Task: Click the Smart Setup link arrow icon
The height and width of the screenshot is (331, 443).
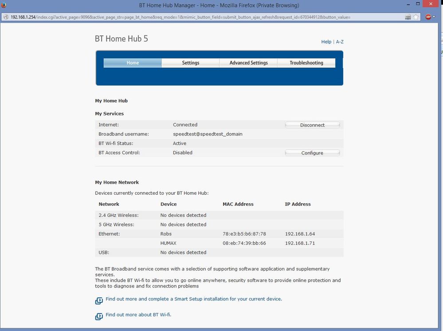Action: pos(99,300)
